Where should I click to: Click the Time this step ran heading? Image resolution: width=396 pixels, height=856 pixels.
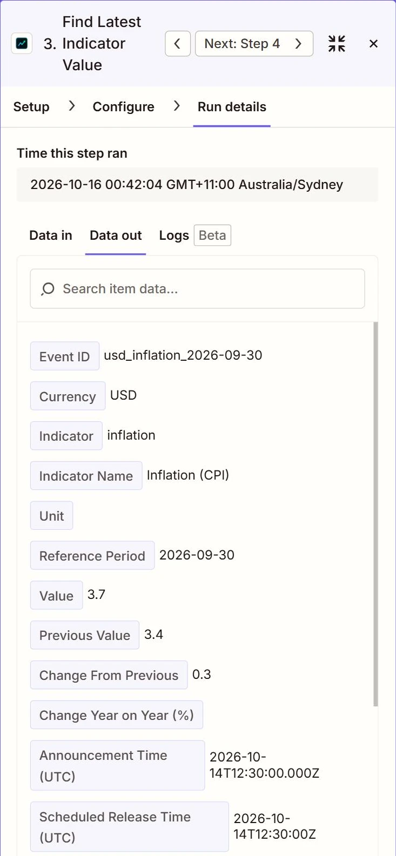pos(72,153)
